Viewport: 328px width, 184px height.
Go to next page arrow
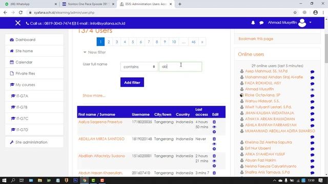pyautogui.click(x=202, y=42)
